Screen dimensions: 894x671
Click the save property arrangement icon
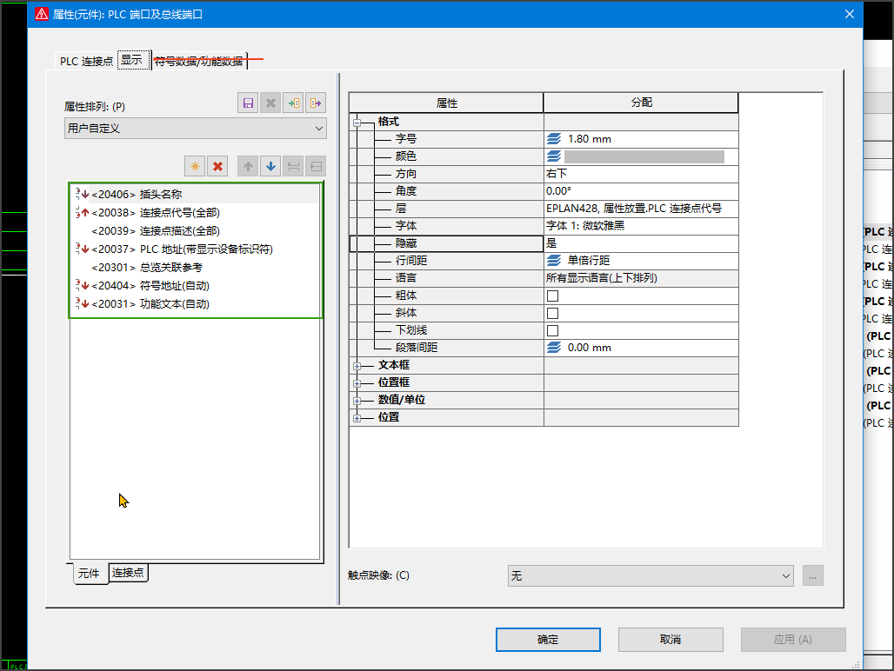248,103
